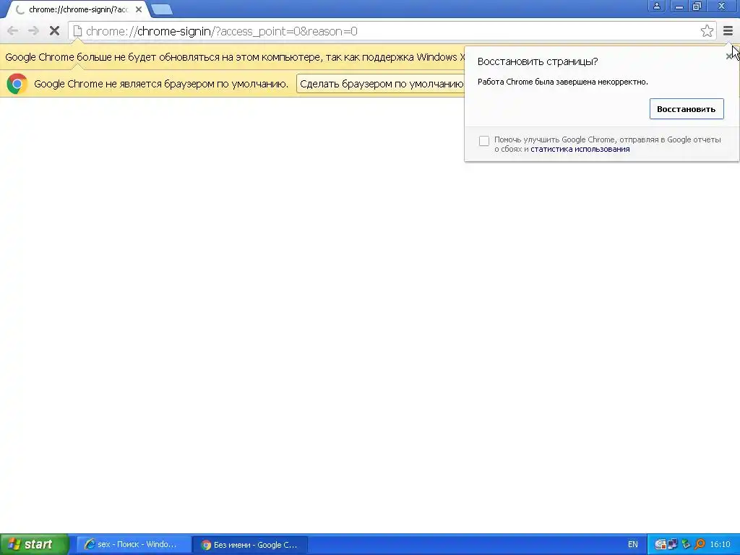Go forward with the forward arrow
740x555 pixels.
click(x=33, y=31)
